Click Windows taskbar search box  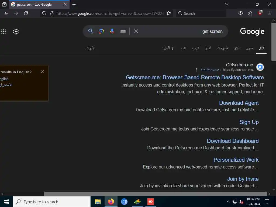pyautogui.click(x=52, y=202)
